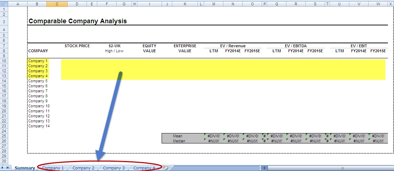The height and width of the screenshot is (171, 394).
Task: Click the EQUITY VALUE heading
Action: [149, 48]
